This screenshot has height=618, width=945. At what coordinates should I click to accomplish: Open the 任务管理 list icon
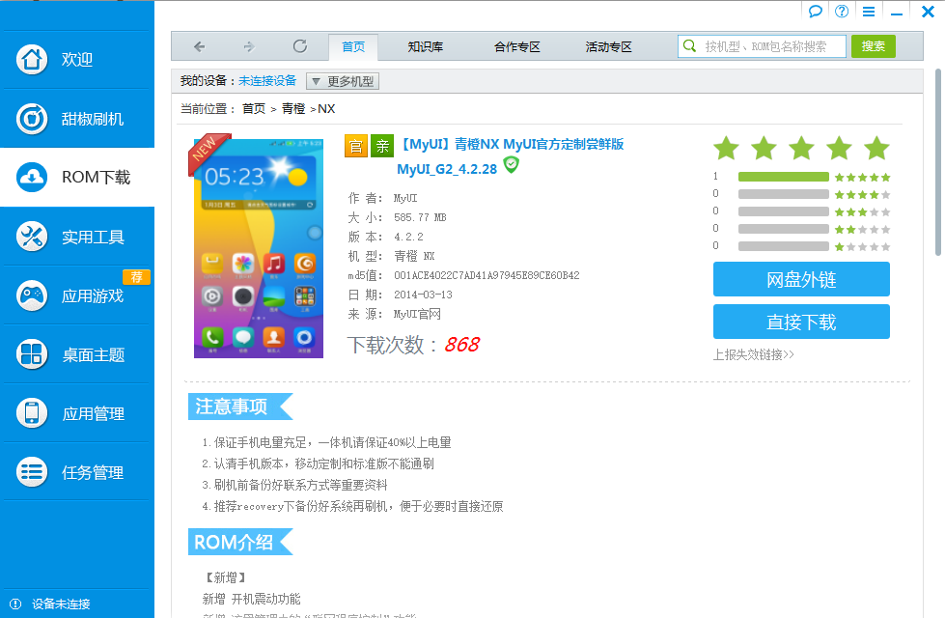coord(31,472)
